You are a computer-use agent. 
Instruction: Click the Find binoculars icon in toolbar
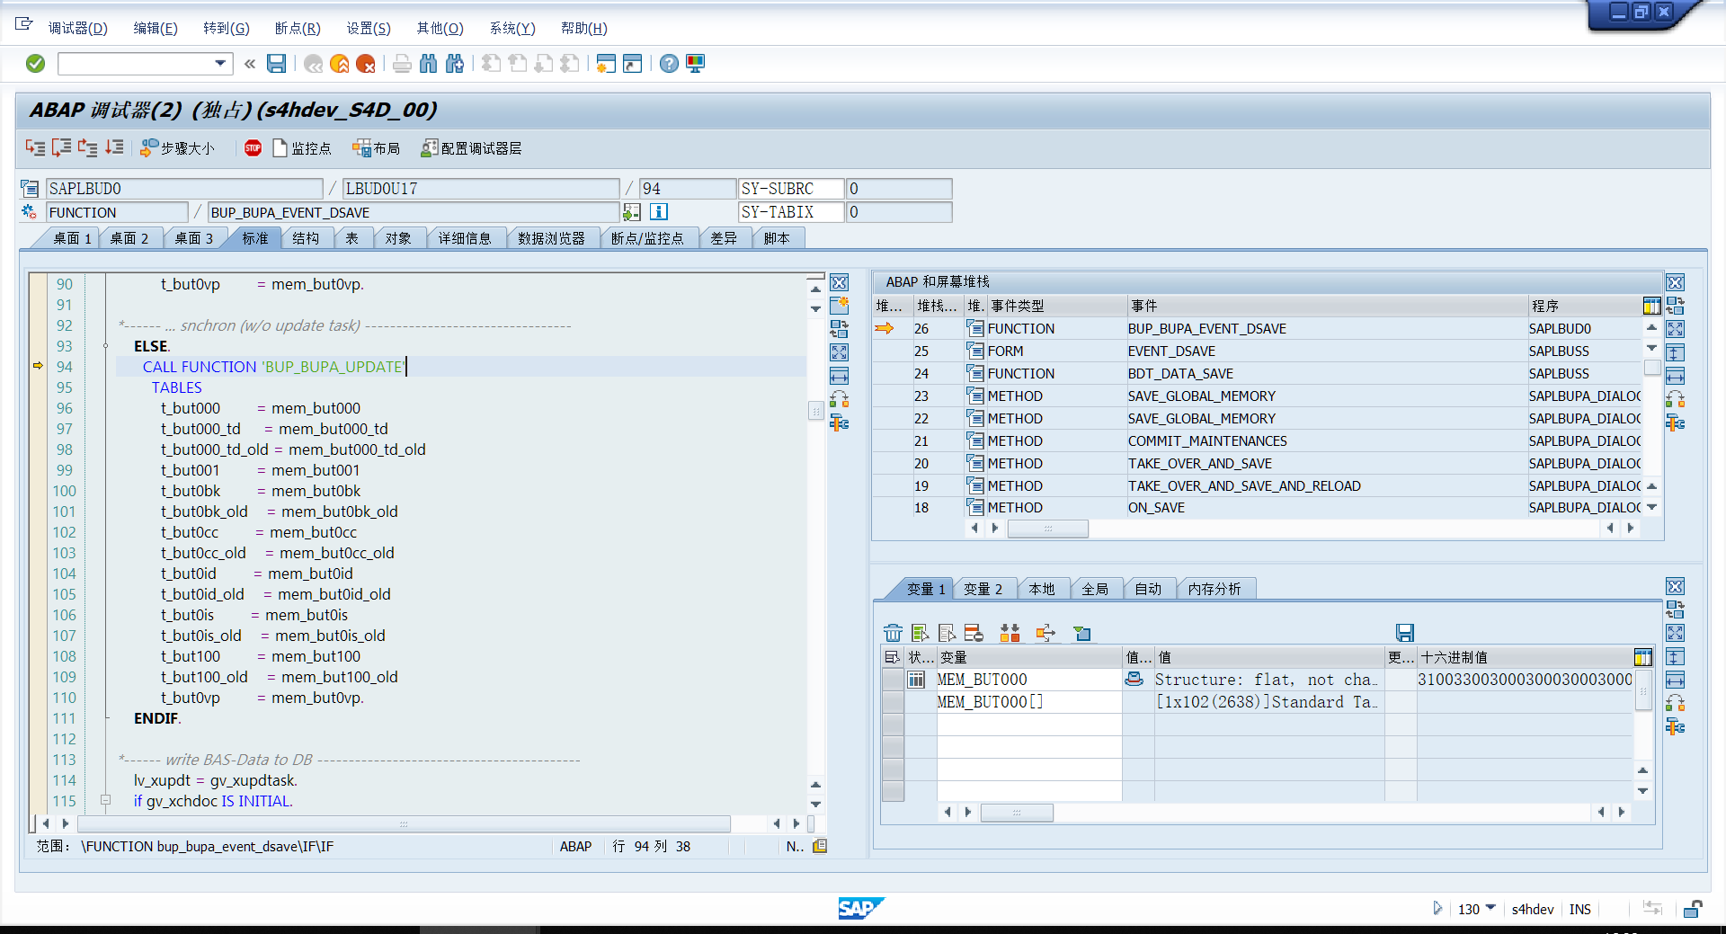pos(430,63)
